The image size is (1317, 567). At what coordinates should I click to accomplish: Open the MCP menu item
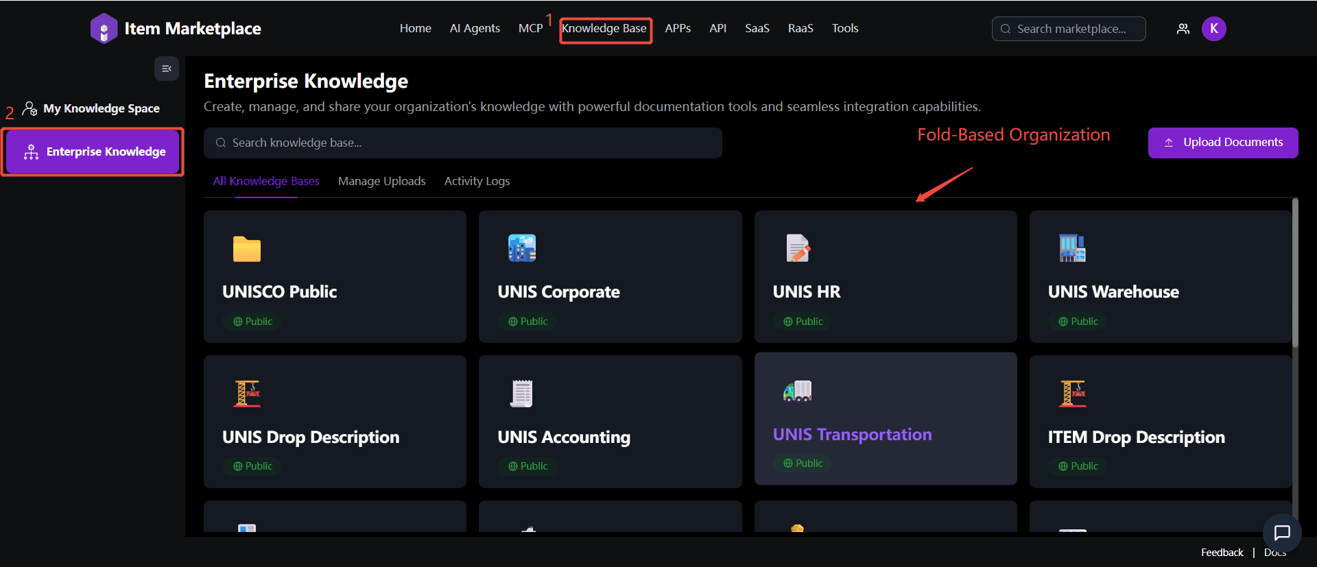(x=530, y=28)
